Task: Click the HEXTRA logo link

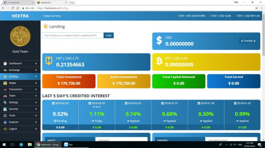Action: [20, 16]
